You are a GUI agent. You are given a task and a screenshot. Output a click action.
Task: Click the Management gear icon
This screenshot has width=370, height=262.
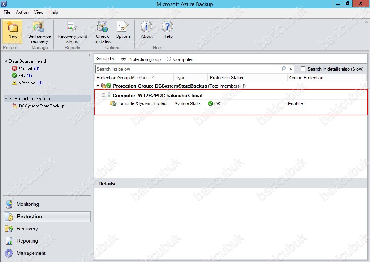[9, 253]
